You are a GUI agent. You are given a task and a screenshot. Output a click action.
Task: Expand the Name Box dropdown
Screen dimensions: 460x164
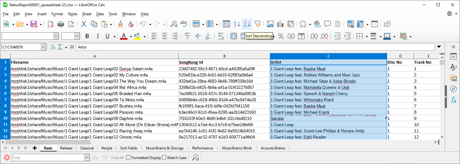pos(43,47)
